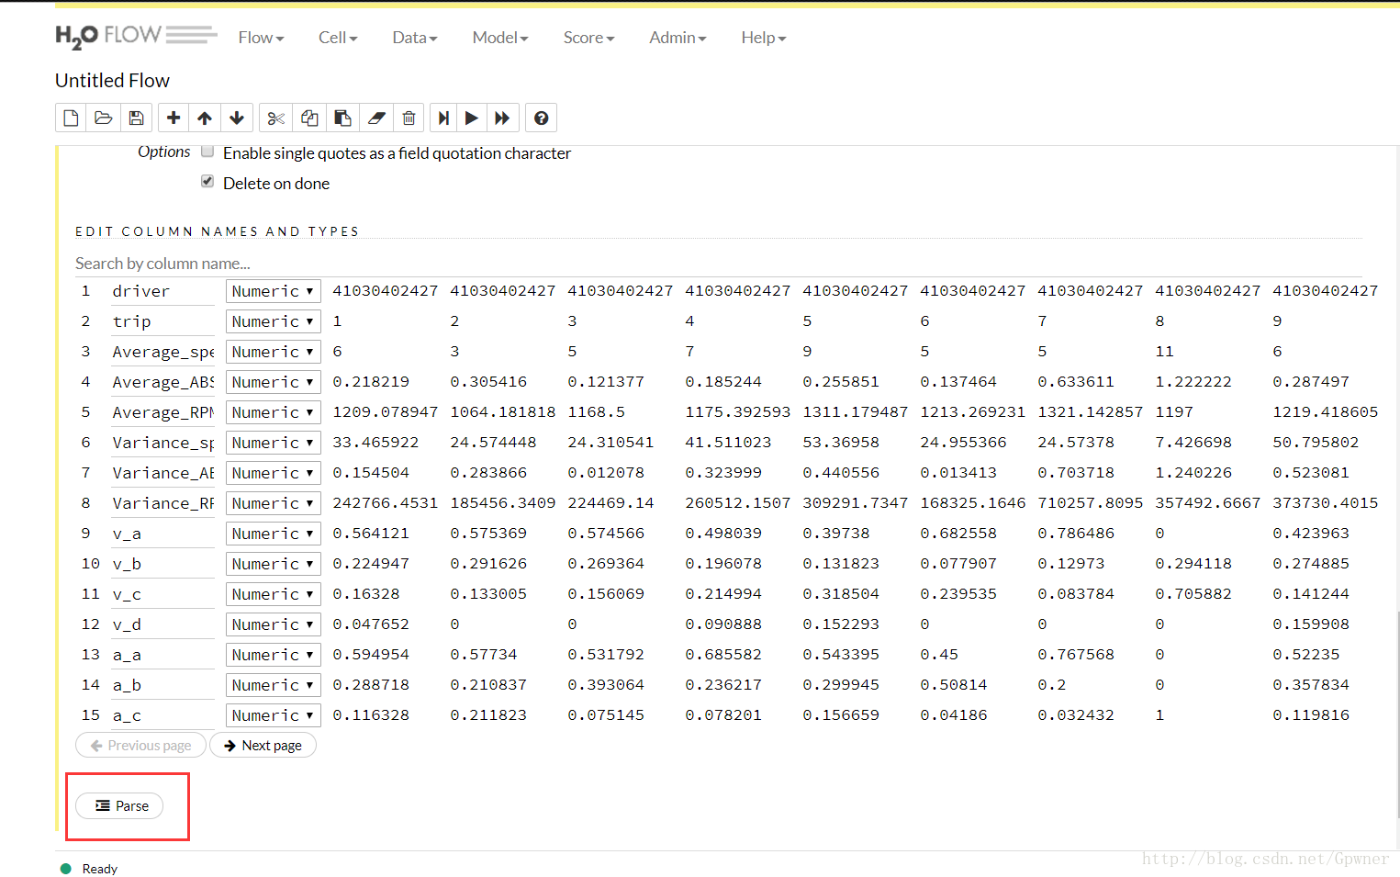Click the Search by column name field
This screenshot has width=1400, height=877.
pos(718,264)
